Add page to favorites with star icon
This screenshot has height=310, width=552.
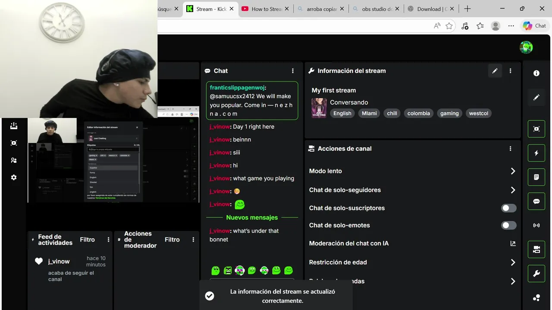[449, 26]
